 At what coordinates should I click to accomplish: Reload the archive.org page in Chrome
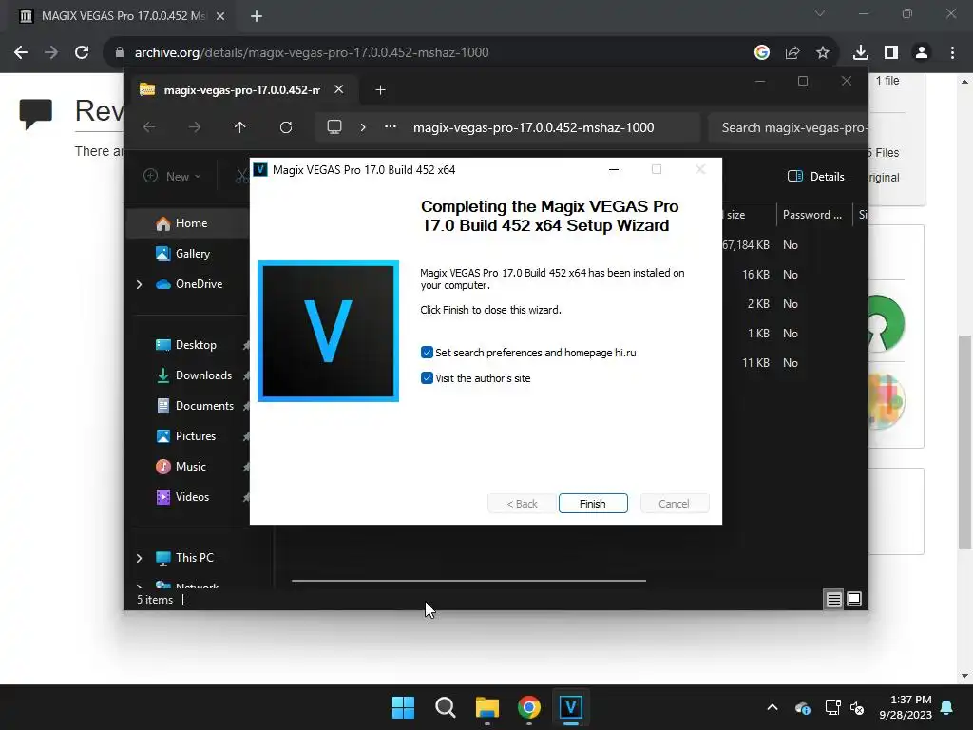click(x=82, y=52)
